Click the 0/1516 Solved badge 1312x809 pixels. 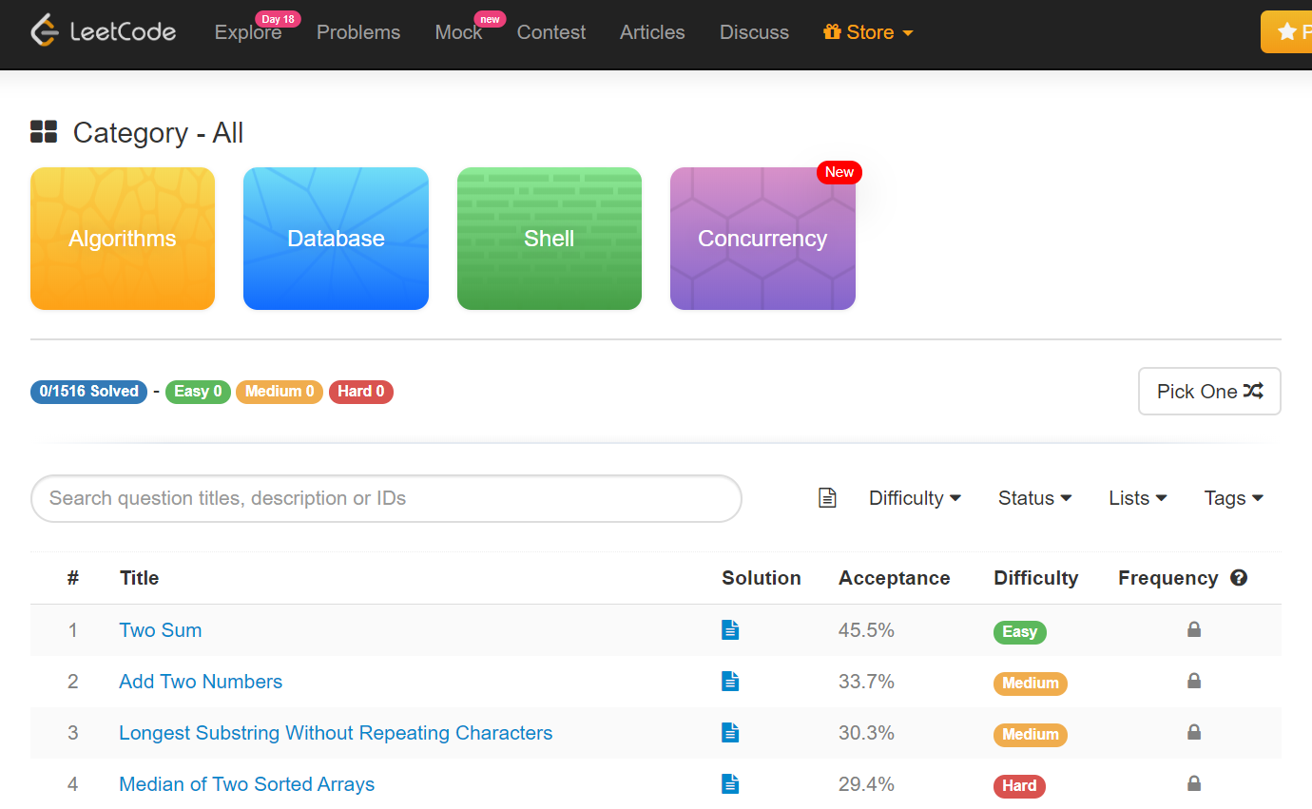point(89,392)
